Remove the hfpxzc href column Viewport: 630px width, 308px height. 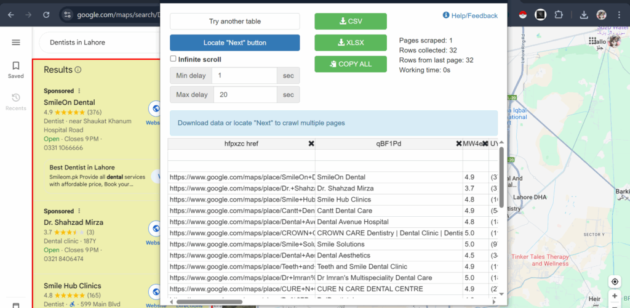[x=311, y=144]
